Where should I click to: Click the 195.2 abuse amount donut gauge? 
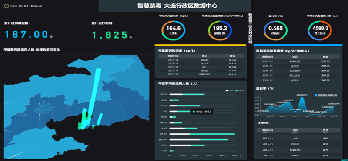220,30
